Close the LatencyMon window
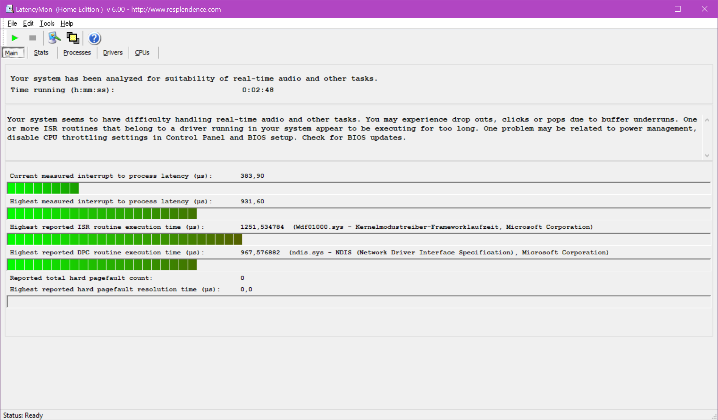This screenshot has width=718, height=420. [704, 9]
